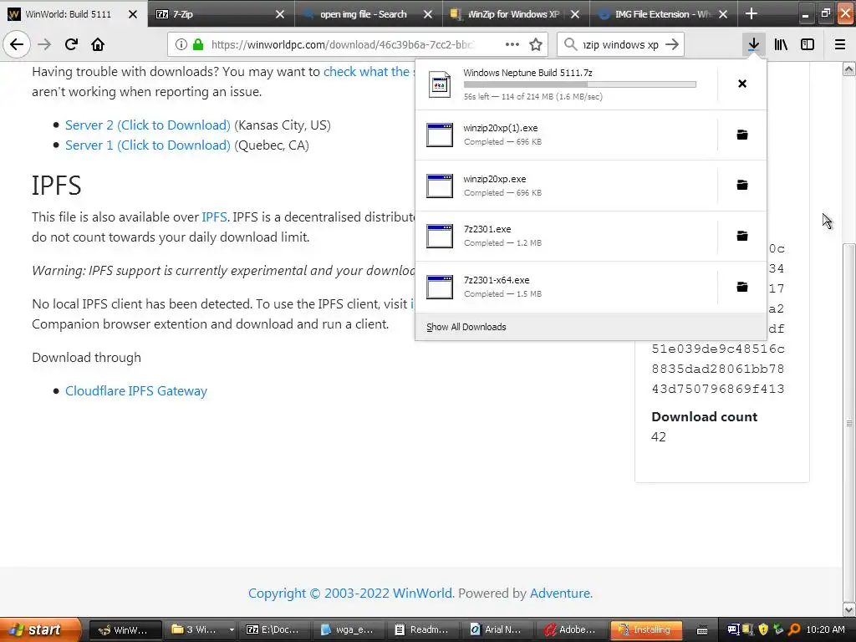
Task: Toggle the downloads panel arrow button
Action: coord(753,44)
